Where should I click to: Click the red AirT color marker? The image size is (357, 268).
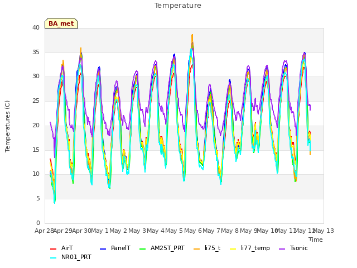(53, 249)
